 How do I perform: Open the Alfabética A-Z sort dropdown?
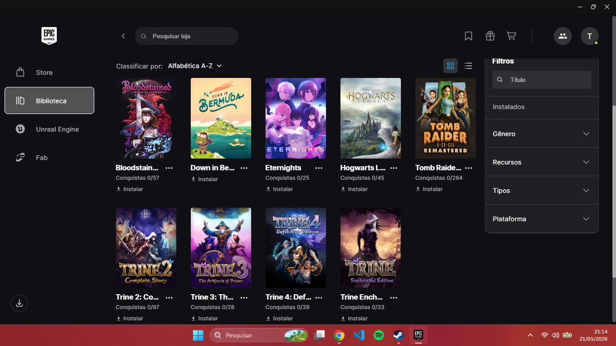(195, 66)
